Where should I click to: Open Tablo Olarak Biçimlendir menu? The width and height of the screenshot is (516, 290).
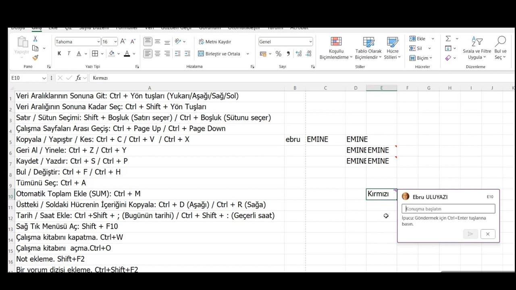pyautogui.click(x=369, y=48)
